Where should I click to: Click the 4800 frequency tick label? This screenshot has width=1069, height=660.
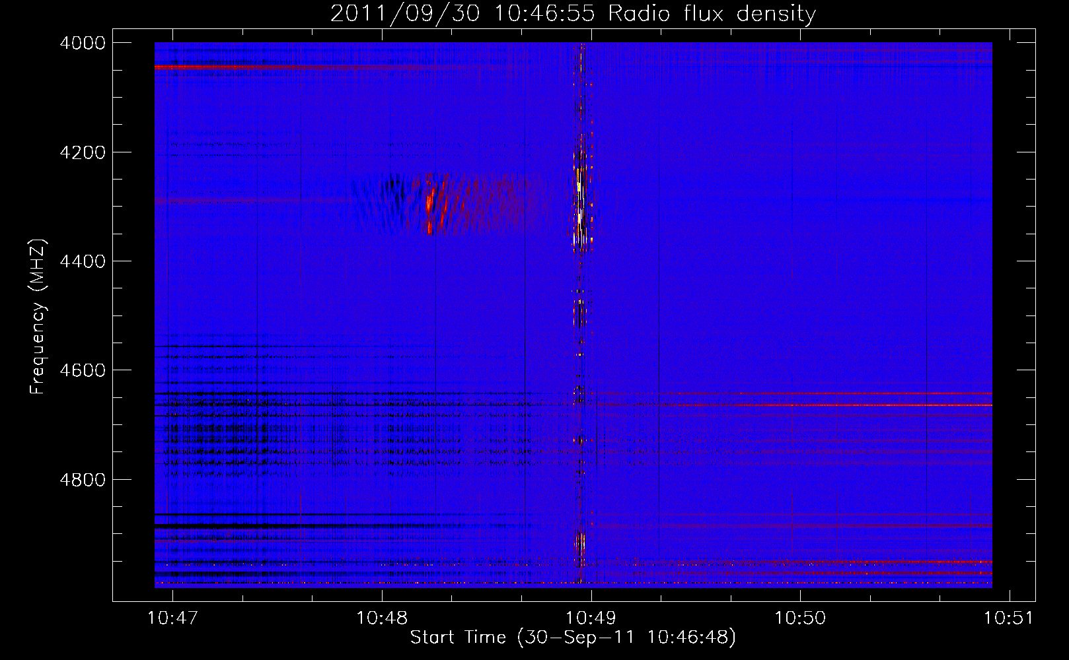[x=83, y=479]
